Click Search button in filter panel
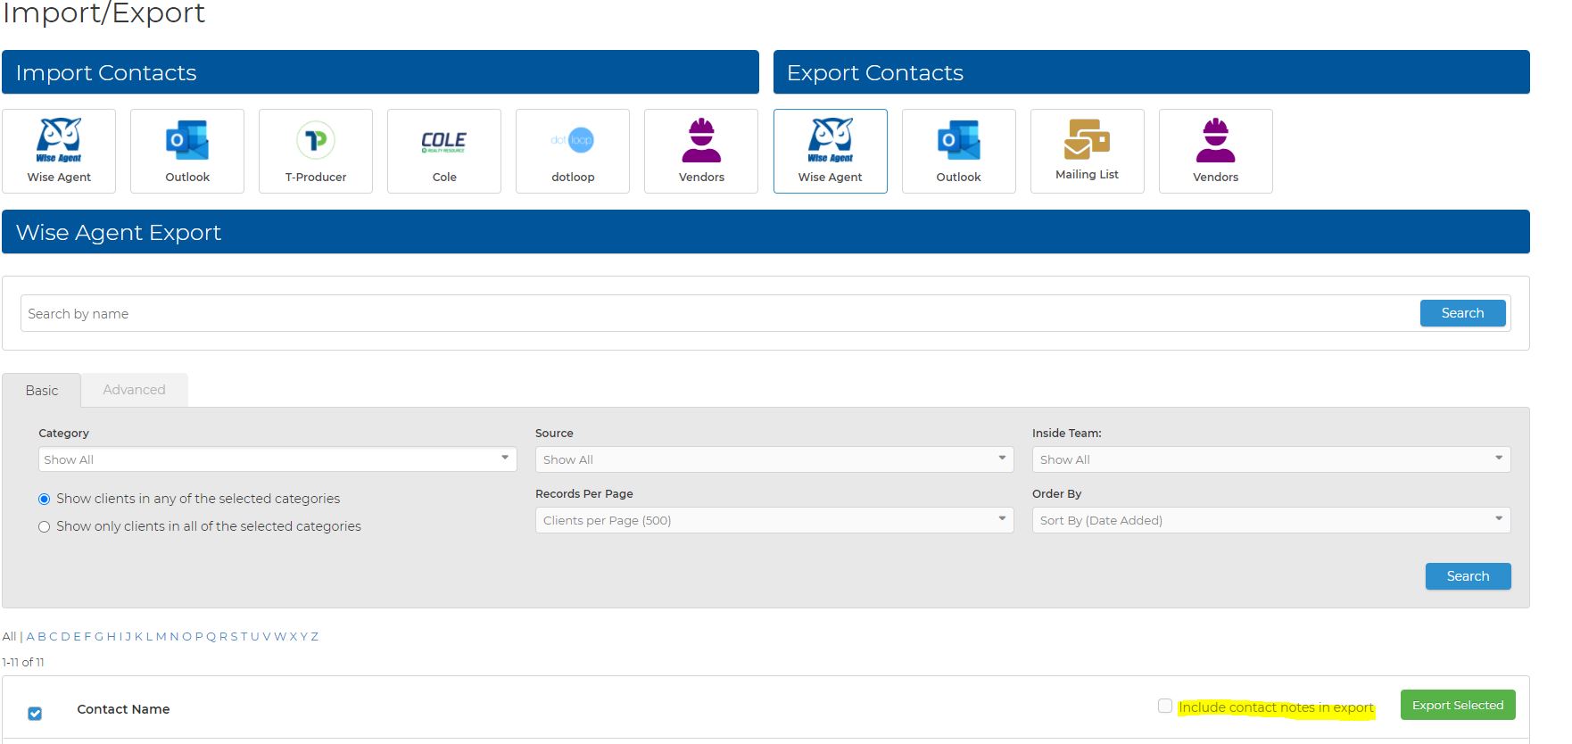Image resolution: width=1572 pixels, height=744 pixels. click(x=1469, y=576)
